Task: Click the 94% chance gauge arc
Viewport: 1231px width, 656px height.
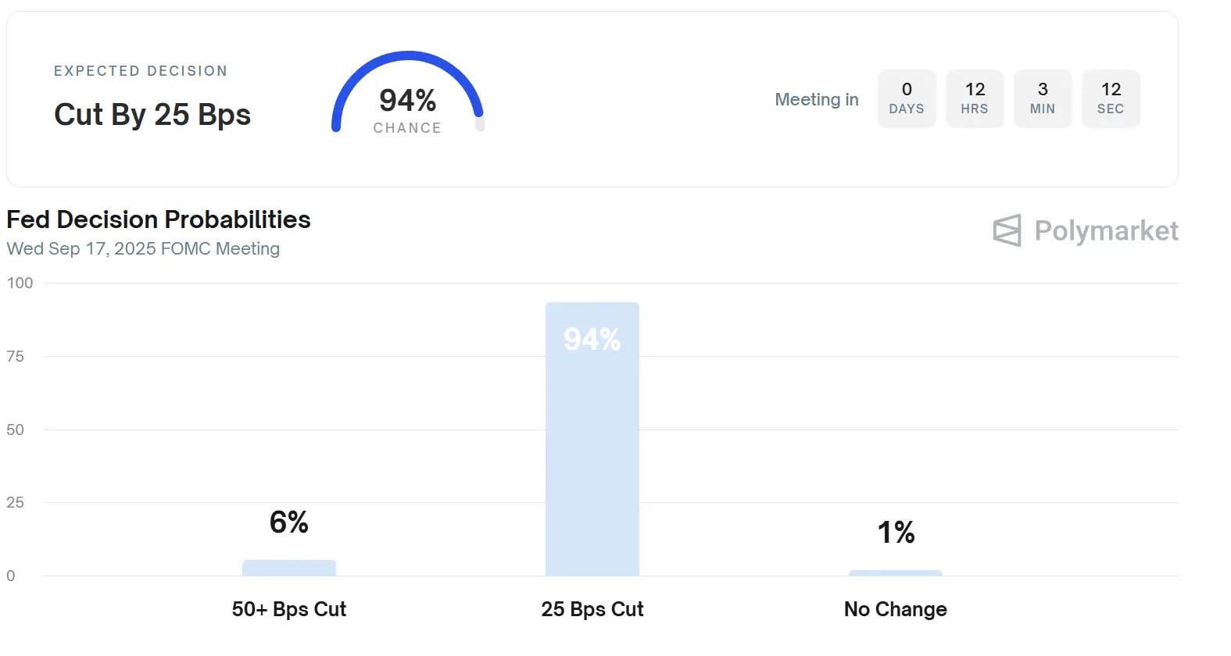Action: [x=408, y=58]
